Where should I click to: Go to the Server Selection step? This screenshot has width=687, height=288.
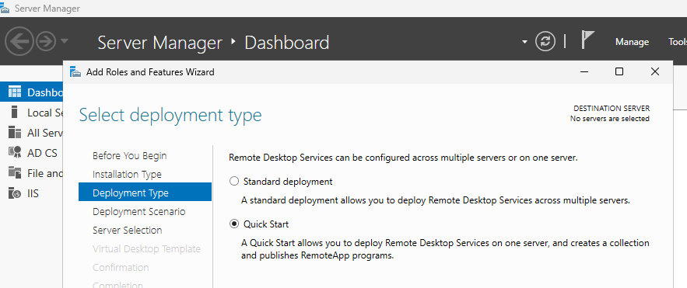(127, 230)
